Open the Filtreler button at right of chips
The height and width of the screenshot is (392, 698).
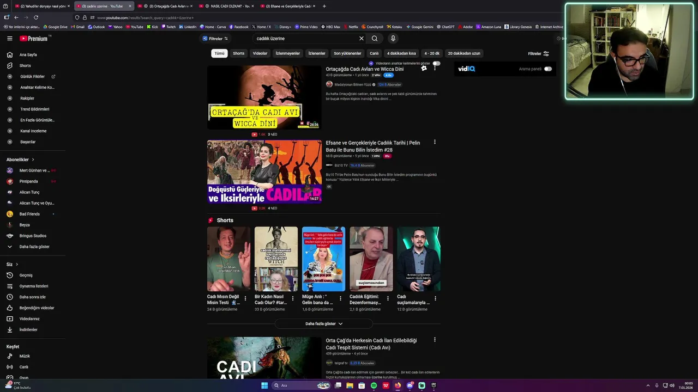click(x=538, y=53)
